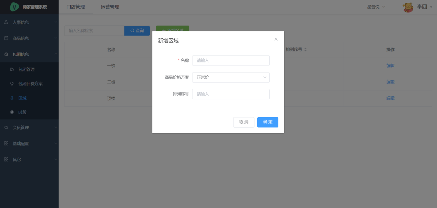Viewport: 437px width, 208px height.
Task: Click 编辑 link for 二楼 row
Action: tap(390, 82)
